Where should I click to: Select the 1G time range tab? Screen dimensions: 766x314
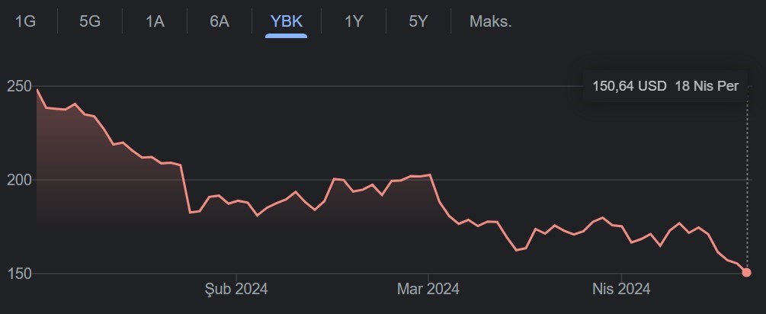[x=25, y=21]
